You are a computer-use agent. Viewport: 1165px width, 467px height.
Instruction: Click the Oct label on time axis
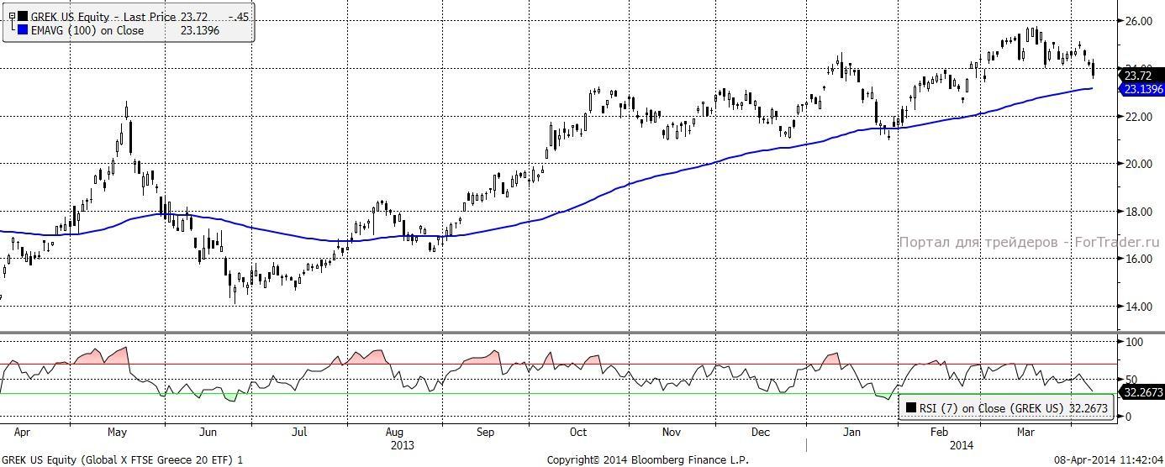577,433
